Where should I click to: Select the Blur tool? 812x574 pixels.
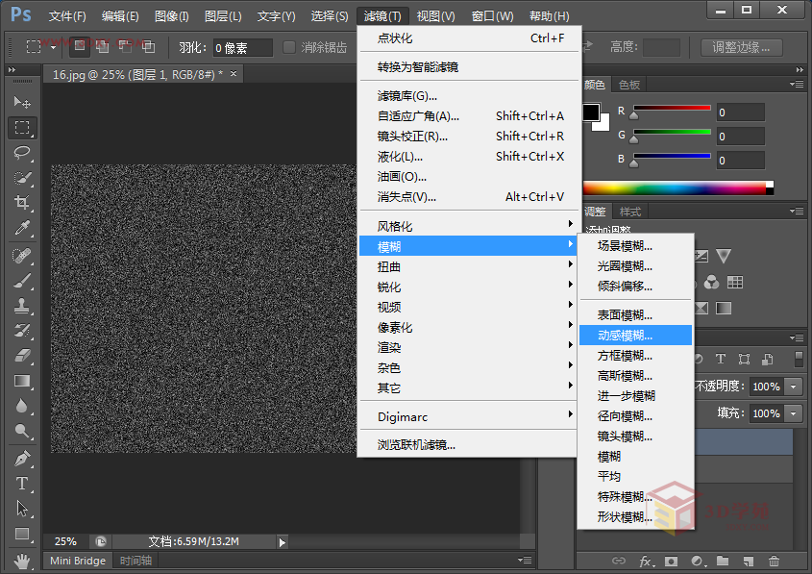[22, 406]
